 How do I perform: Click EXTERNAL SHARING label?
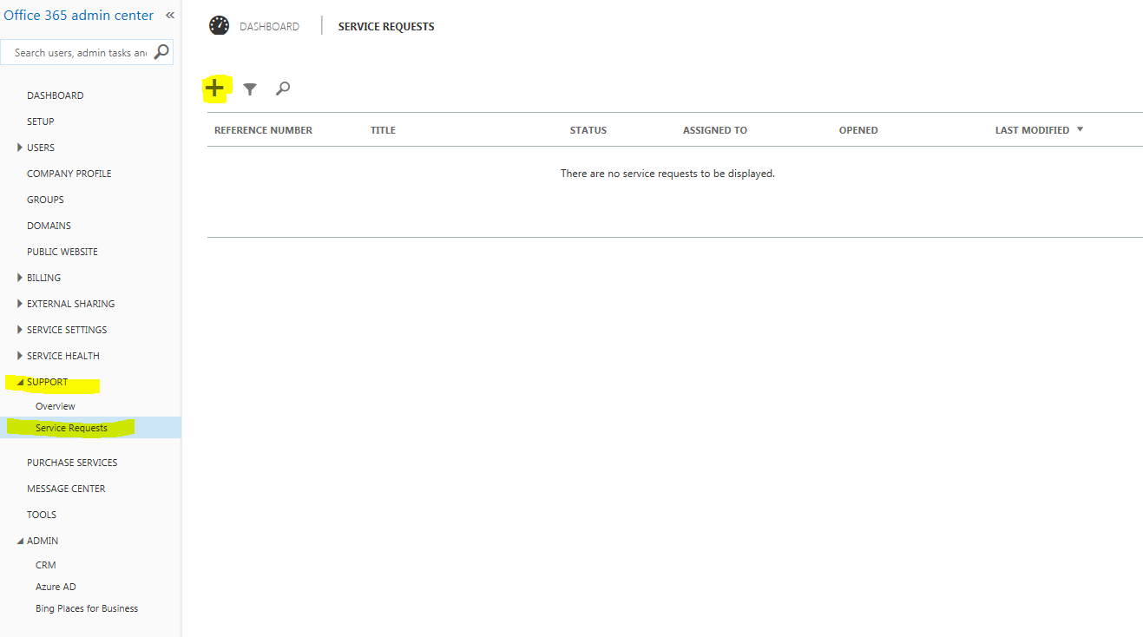(x=70, y=304)
